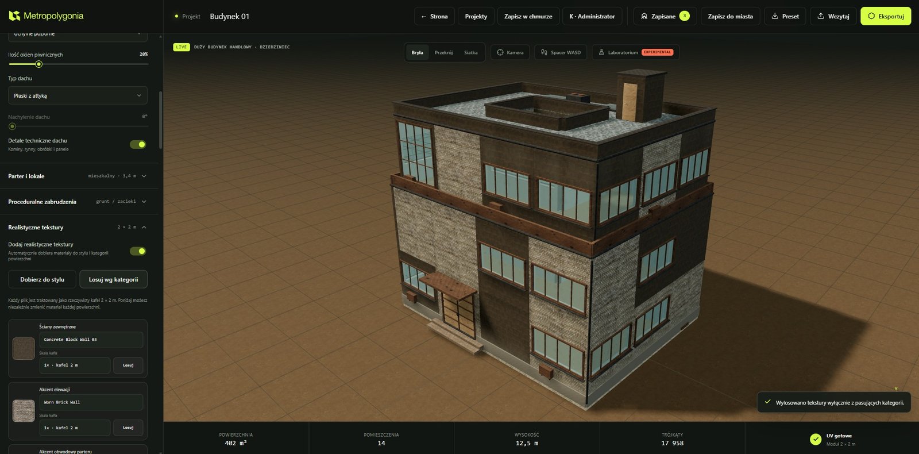Disable Dodaj realistyczne tekstury switch

tap(138, 251)
